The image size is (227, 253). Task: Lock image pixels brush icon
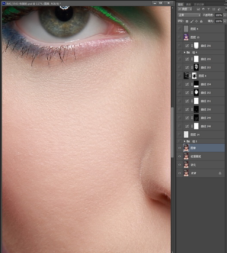pyautogui.click(x=192, y=21)
